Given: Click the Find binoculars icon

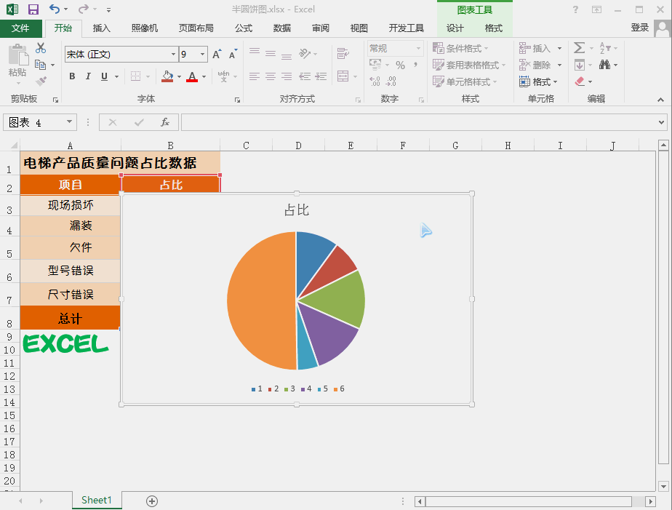Looking at the screenshot, I should pos(604,65).
